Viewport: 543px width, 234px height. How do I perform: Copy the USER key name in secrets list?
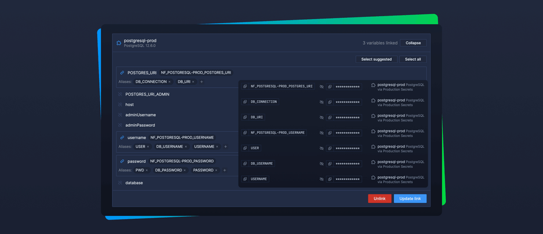click(x=245, y=148)
